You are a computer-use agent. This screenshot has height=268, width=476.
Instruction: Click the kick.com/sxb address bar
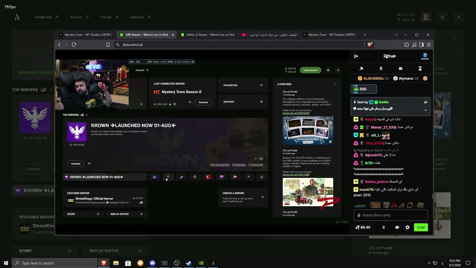tap(238, 45)
